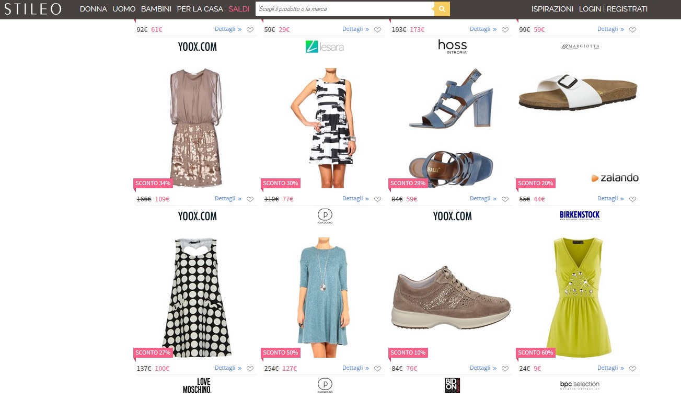Click the Zalando logo on sandal card

pyautogui.click(x=615, y=178)
